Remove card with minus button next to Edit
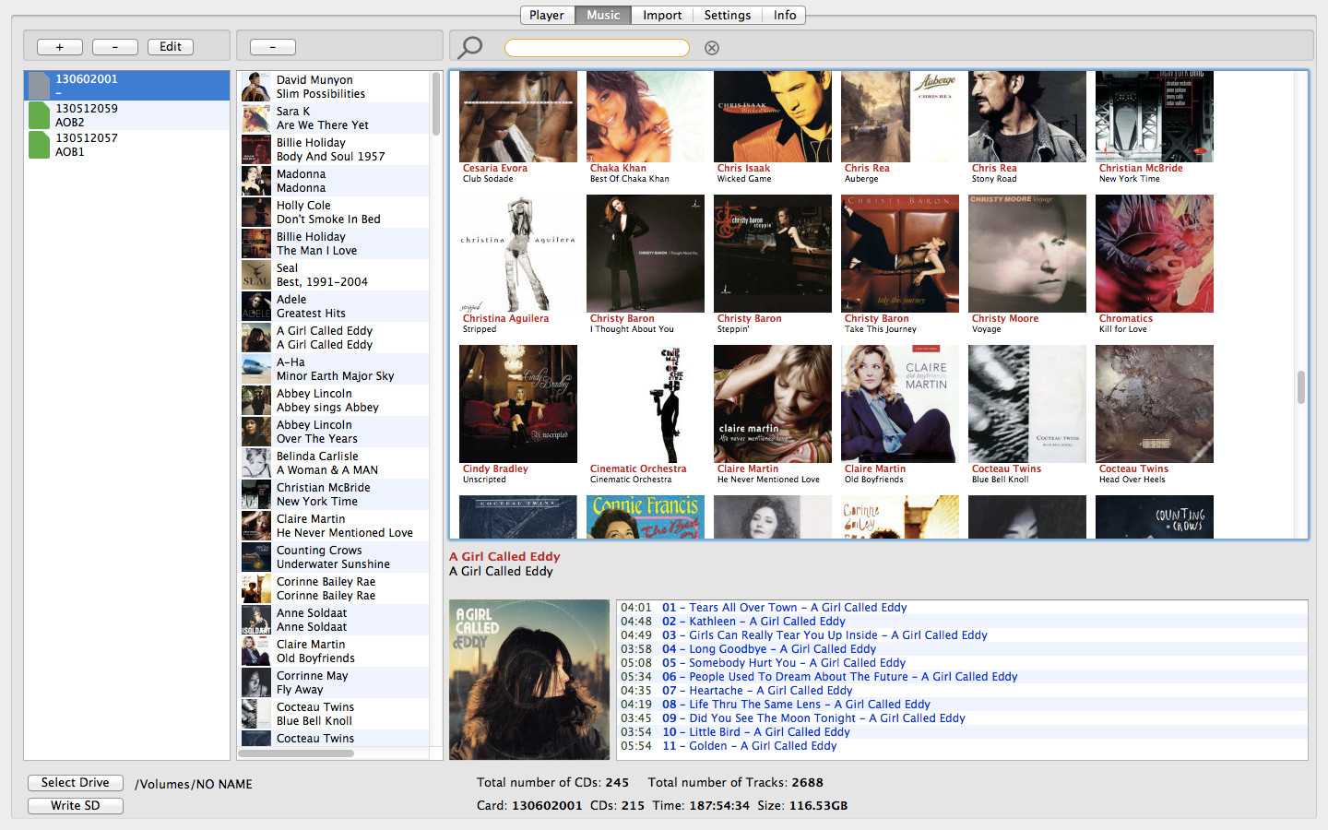 115,47
